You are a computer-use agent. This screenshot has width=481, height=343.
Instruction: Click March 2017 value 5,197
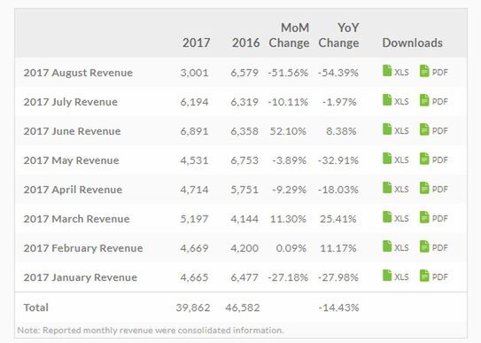(195, 219)
